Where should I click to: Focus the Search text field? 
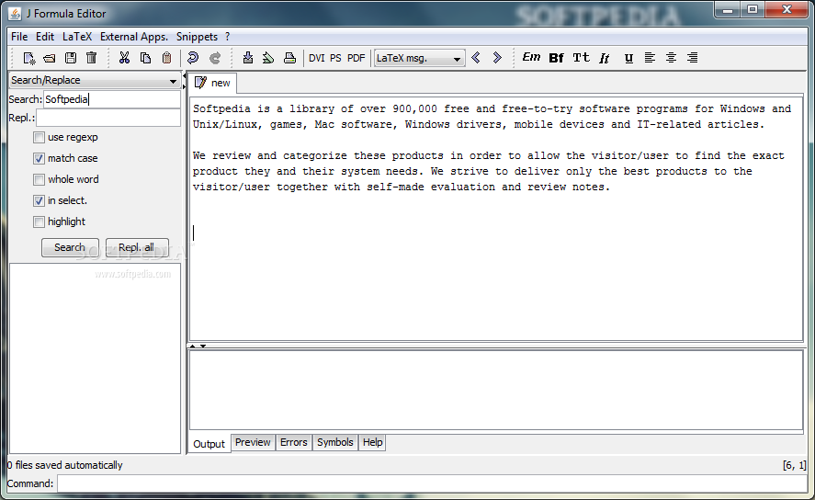click(112, 99)
